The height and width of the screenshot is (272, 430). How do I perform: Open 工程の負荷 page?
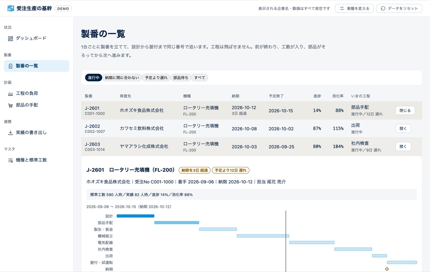tap(37, 94)
